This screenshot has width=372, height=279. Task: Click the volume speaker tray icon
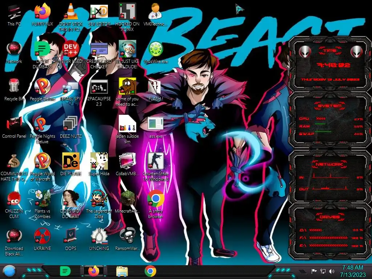(x=332, y=271)
